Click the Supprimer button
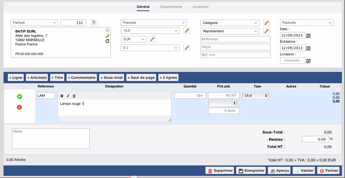 click(x=220, y=170)
